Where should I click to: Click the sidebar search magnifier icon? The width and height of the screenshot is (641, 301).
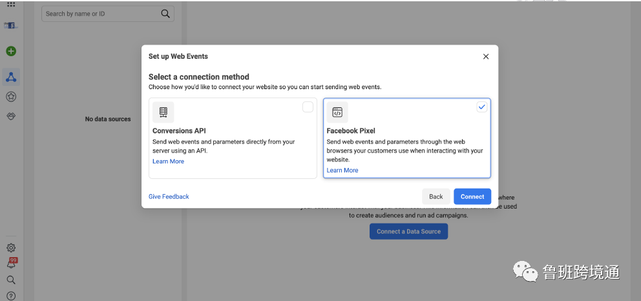[x=11, y=280]
